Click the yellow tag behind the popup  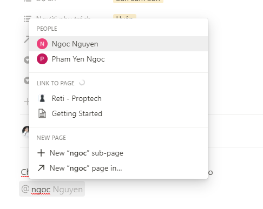(124, 17)
